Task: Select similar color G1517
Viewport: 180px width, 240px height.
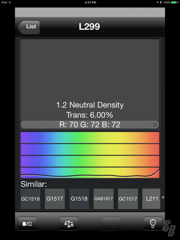Action: tap(55, 199)
